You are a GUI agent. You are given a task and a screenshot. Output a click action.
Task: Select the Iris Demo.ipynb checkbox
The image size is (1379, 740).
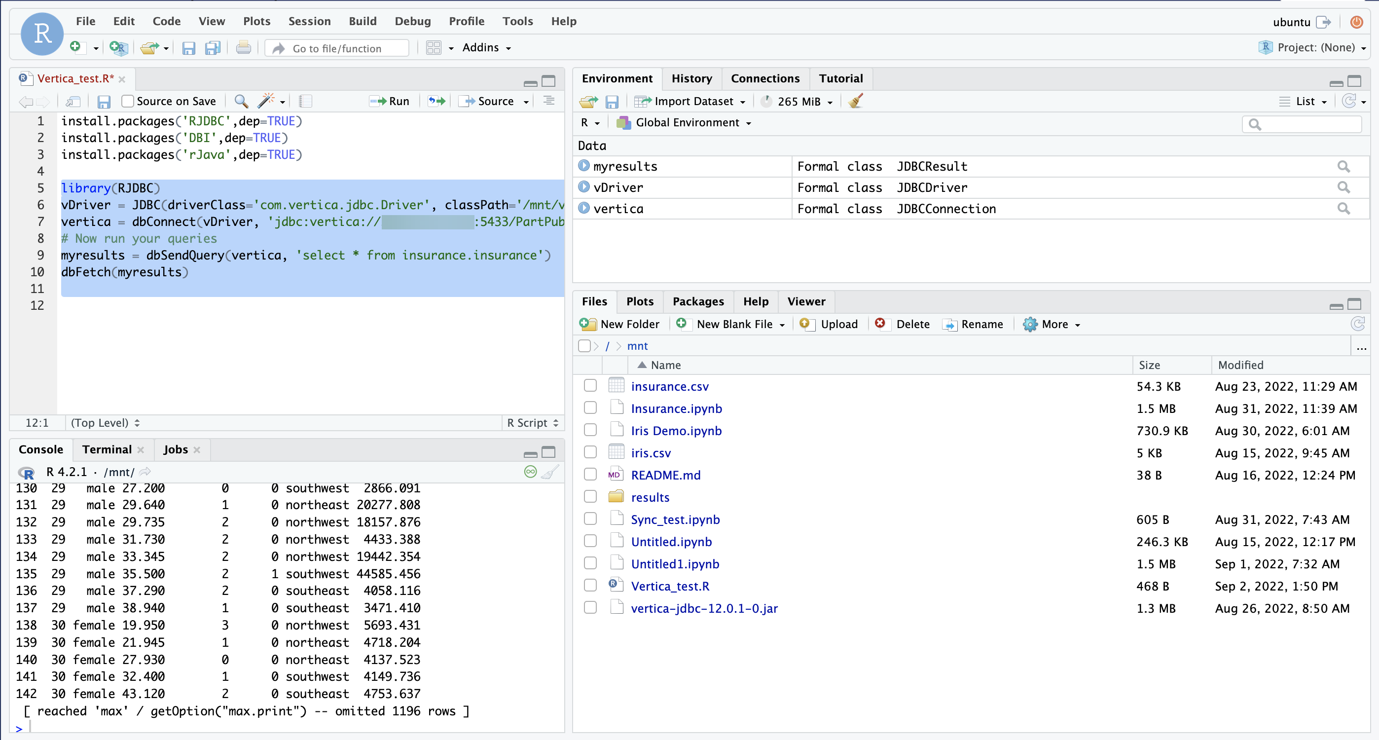590,430
